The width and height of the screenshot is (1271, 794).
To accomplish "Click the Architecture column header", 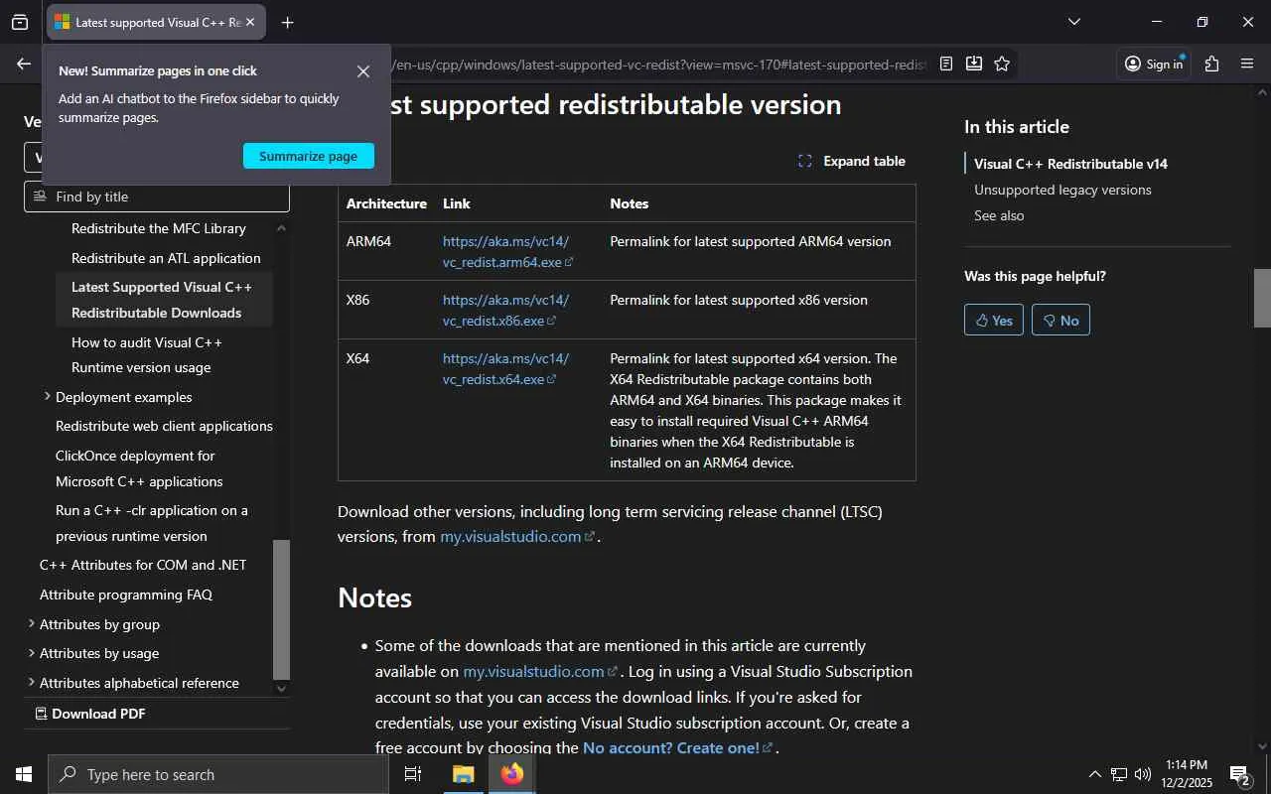I will [386, 203].
